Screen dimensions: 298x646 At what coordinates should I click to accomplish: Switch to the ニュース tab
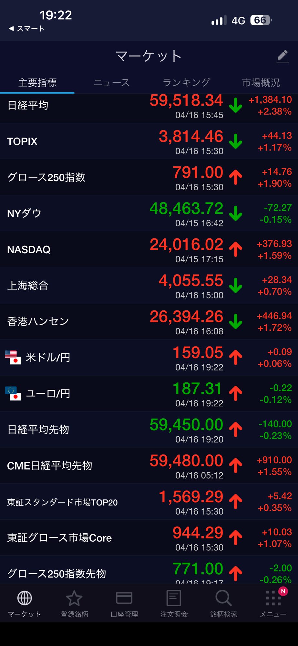click(112, 83)
